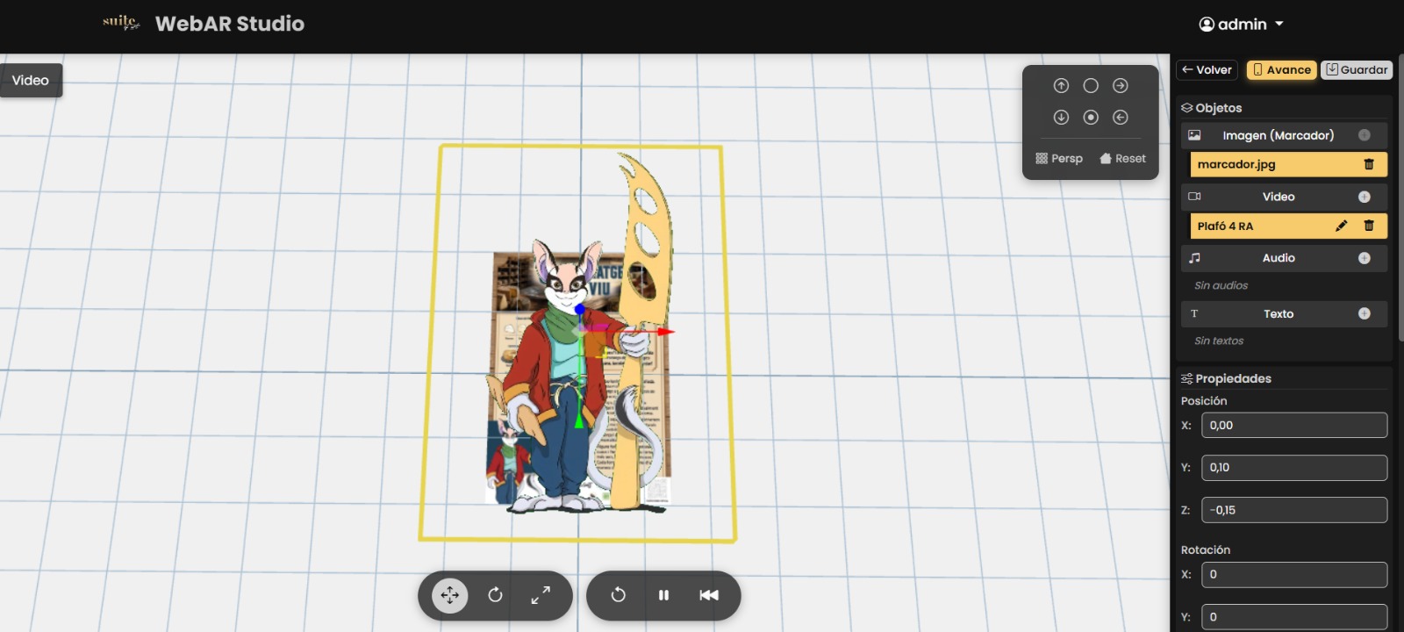Screen dimensions: 1404x632
Task: Save the project with Guardar
Action: point(1357,70)
